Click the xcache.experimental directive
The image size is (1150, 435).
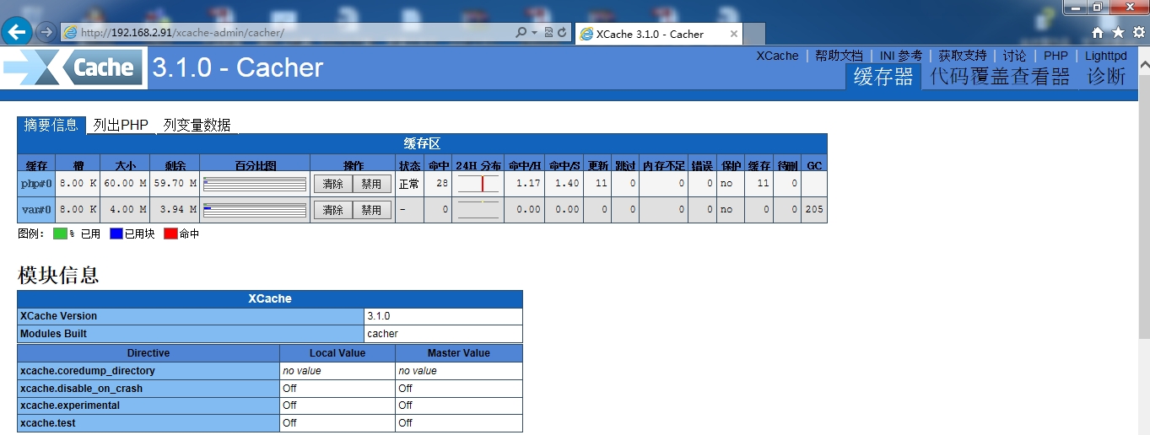[69, 405]
